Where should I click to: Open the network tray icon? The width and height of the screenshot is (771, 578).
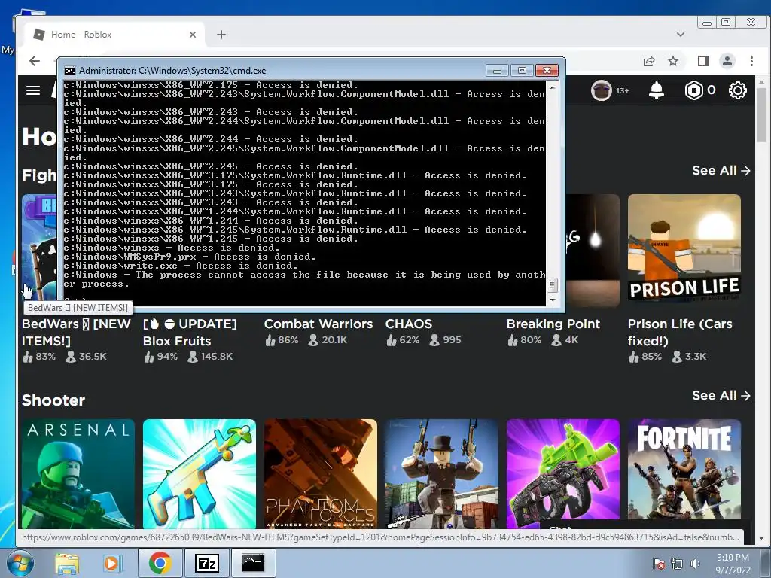click(677, 564)
